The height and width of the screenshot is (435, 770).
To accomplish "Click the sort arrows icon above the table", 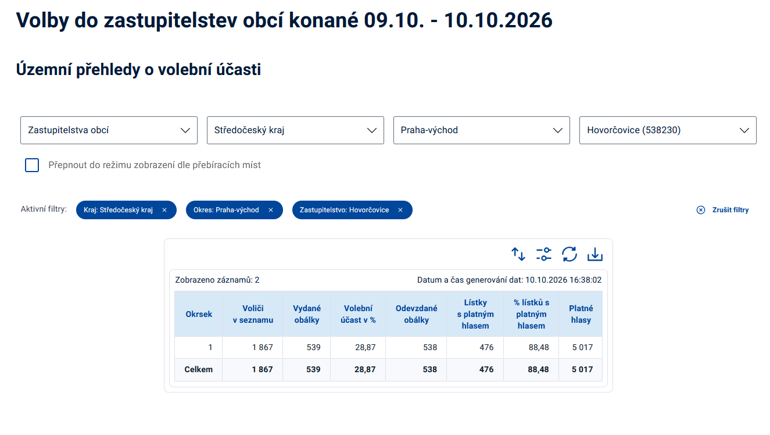I will coord(518,254).
